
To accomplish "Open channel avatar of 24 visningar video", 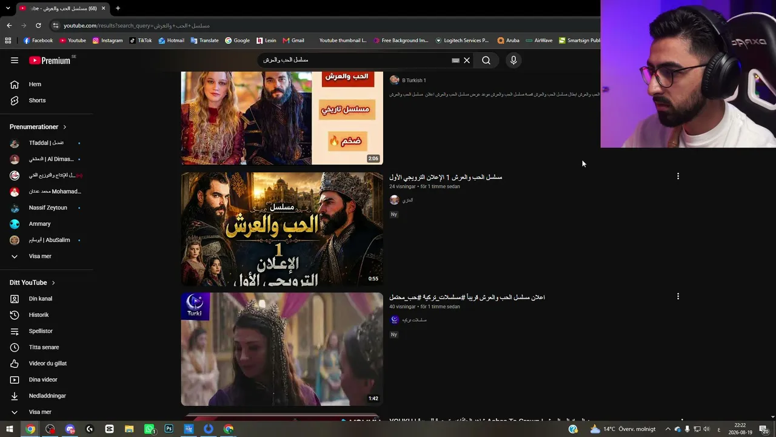I will 395,200.
